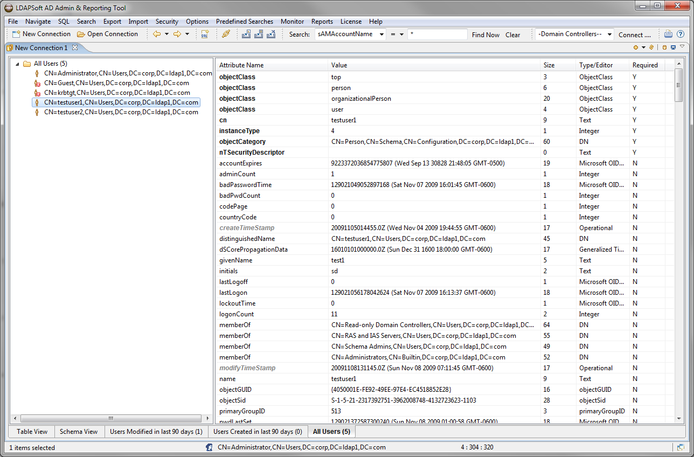Sort by Attribute Name column header

click(272, 65)
